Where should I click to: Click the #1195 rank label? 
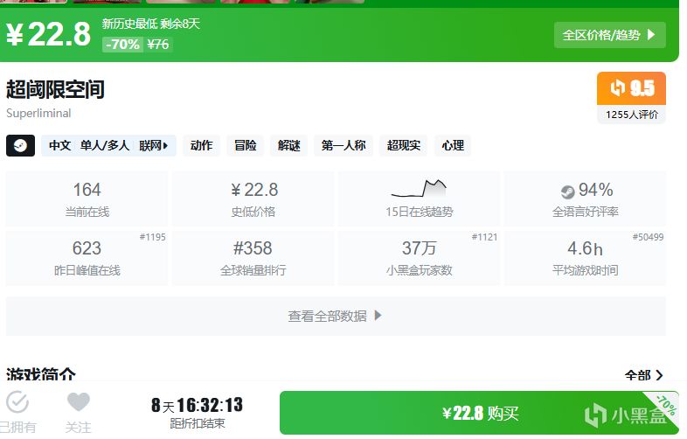152,237
